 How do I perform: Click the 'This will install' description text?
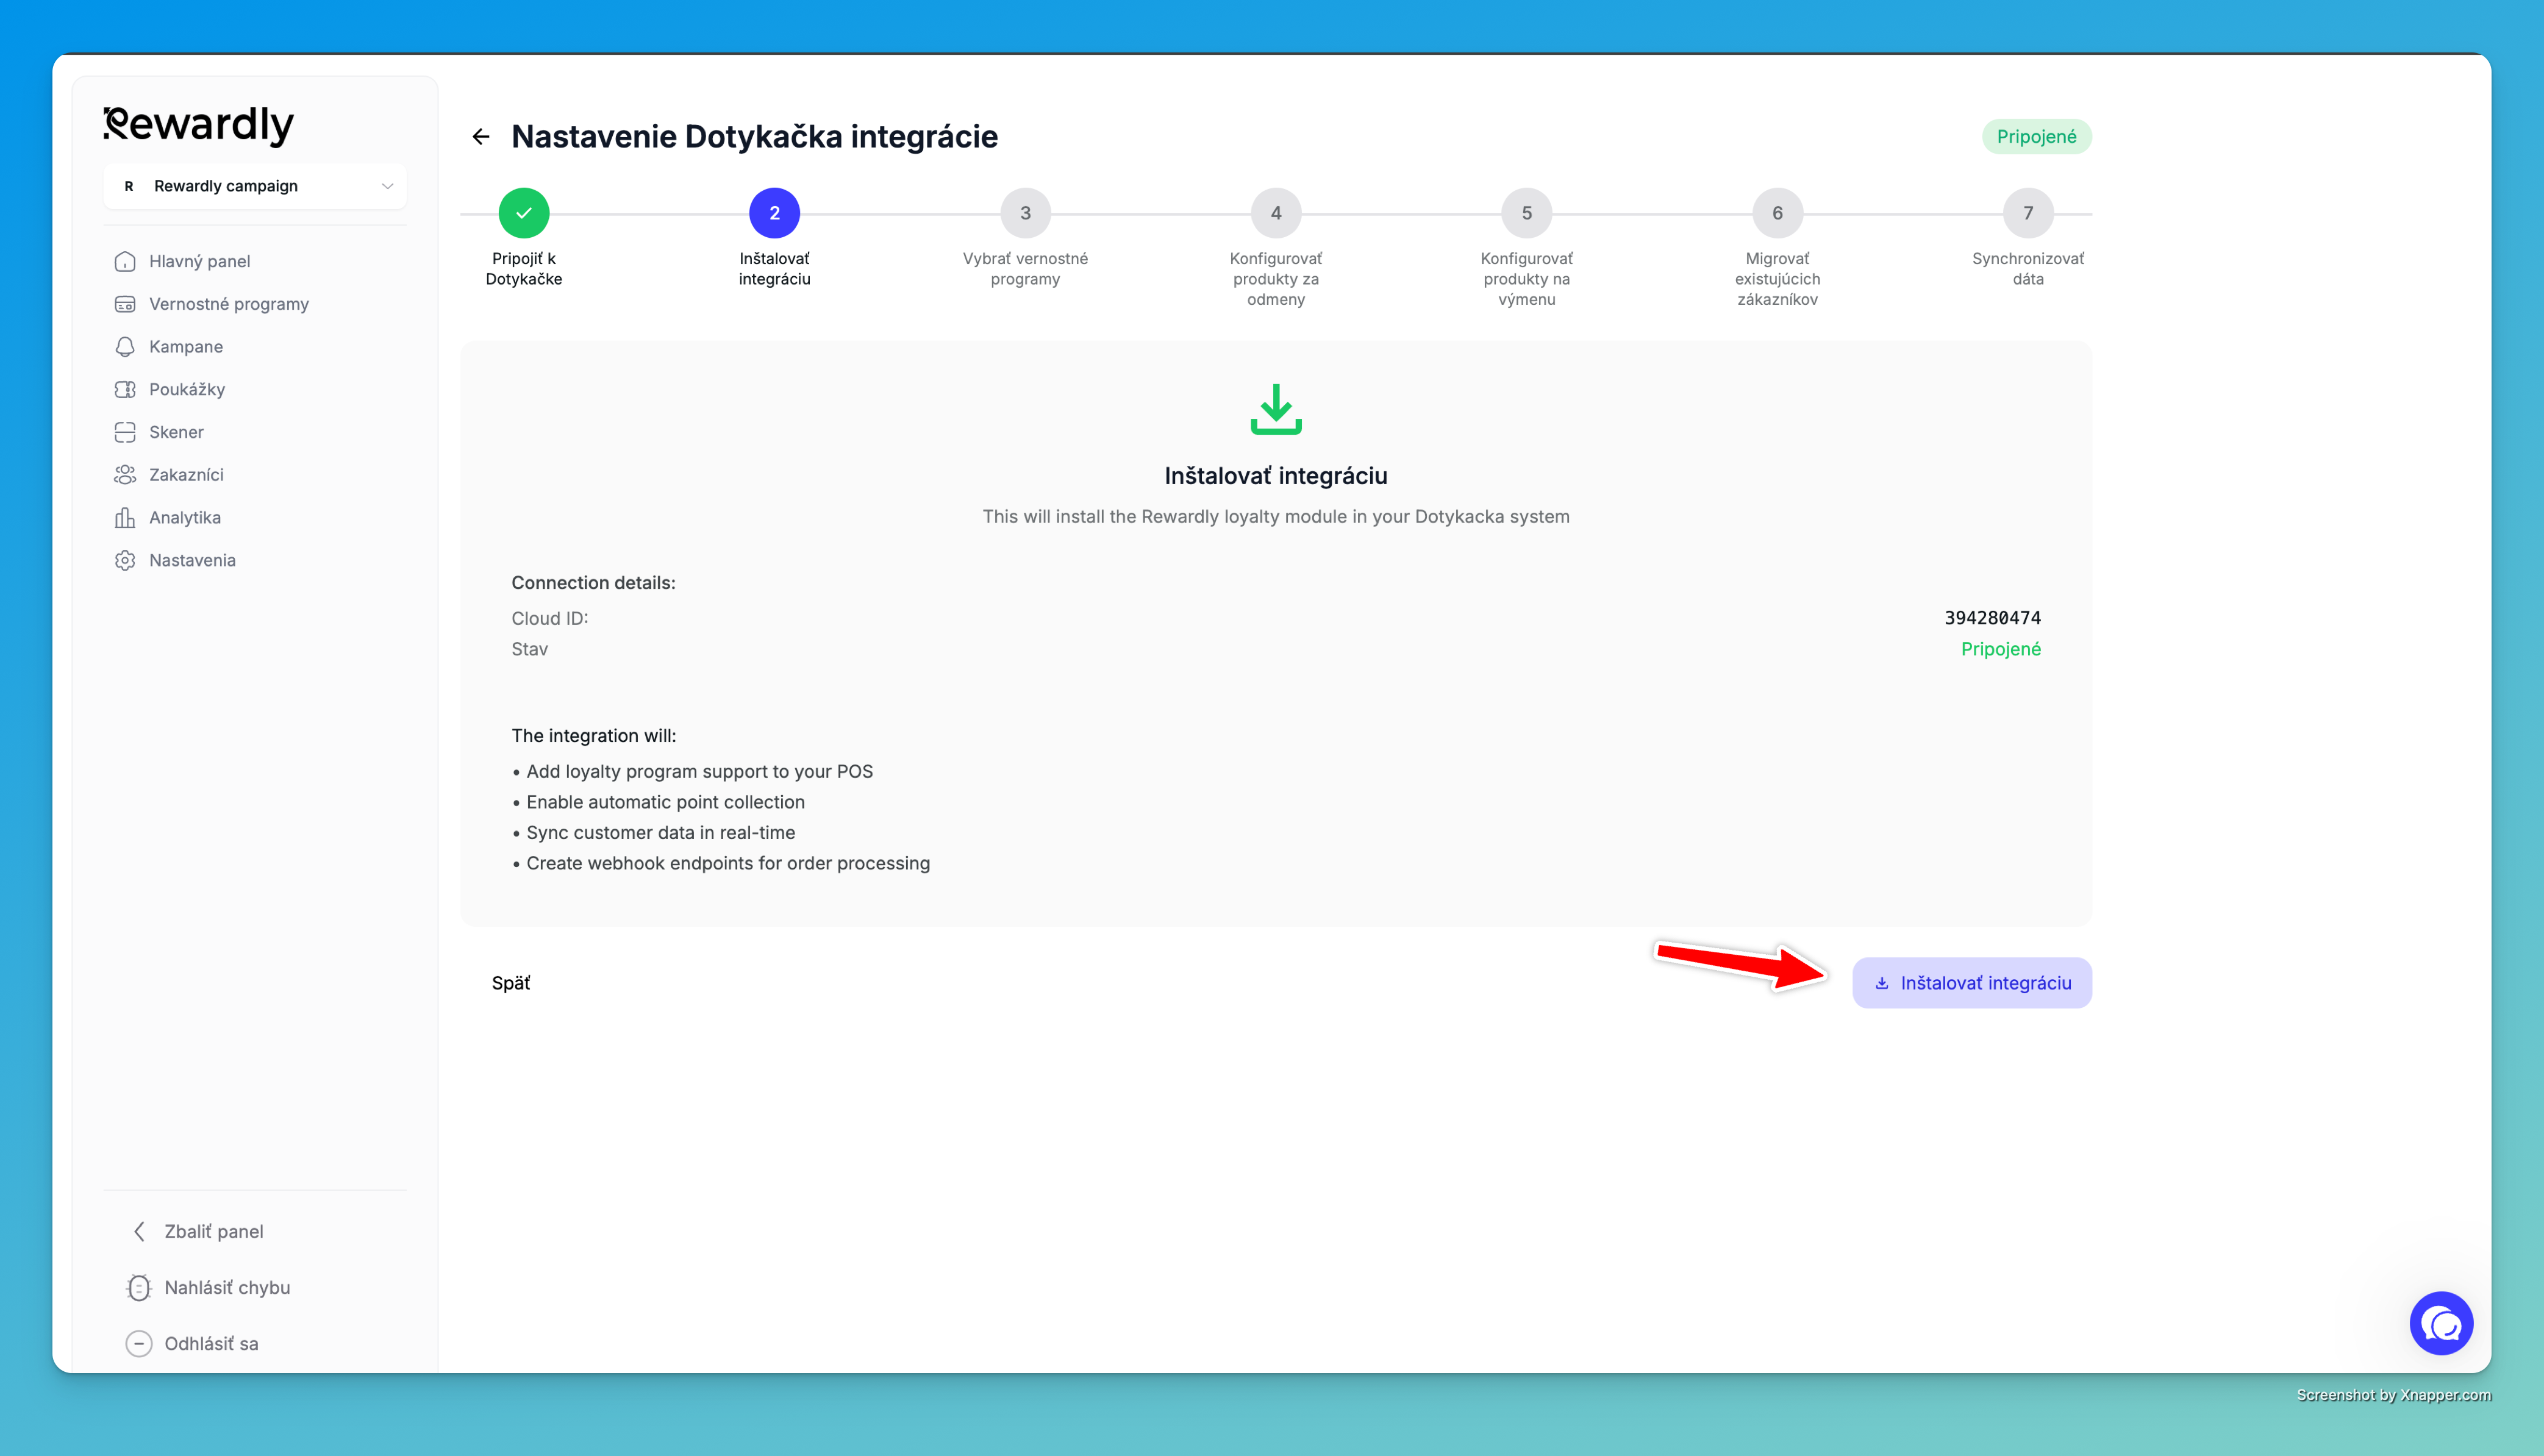pyautogui.click(x=1276, y=517)
